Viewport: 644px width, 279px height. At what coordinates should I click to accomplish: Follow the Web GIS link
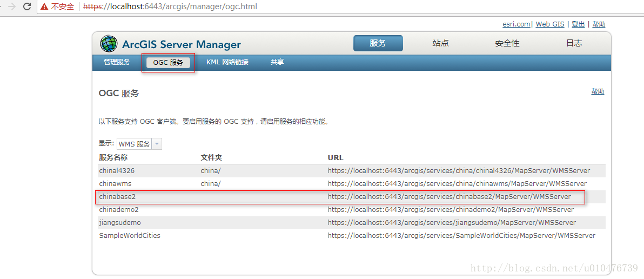point(550,24)
